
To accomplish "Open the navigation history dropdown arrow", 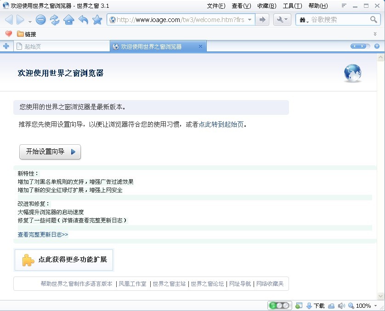I will pos(30,22).
